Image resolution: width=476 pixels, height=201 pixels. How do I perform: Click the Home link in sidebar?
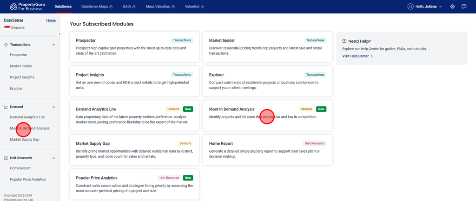pos(51,20)
